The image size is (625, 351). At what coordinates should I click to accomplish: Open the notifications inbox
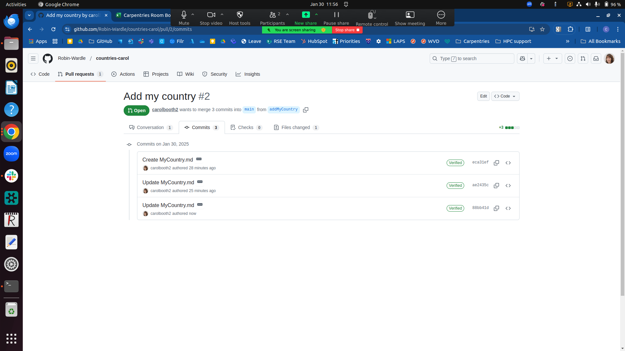pos(596,58)
